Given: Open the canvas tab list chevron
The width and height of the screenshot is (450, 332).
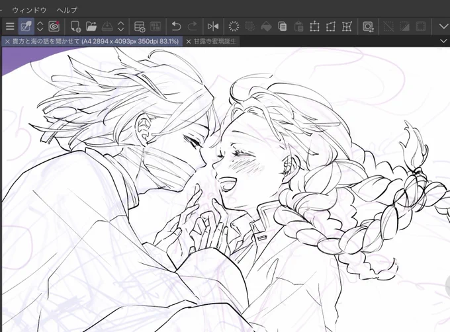Looking at the screenshot, I should click(x=443, y=41).
